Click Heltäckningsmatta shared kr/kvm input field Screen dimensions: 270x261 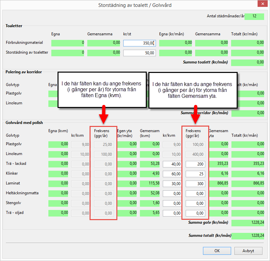click(x=172, y=194)
